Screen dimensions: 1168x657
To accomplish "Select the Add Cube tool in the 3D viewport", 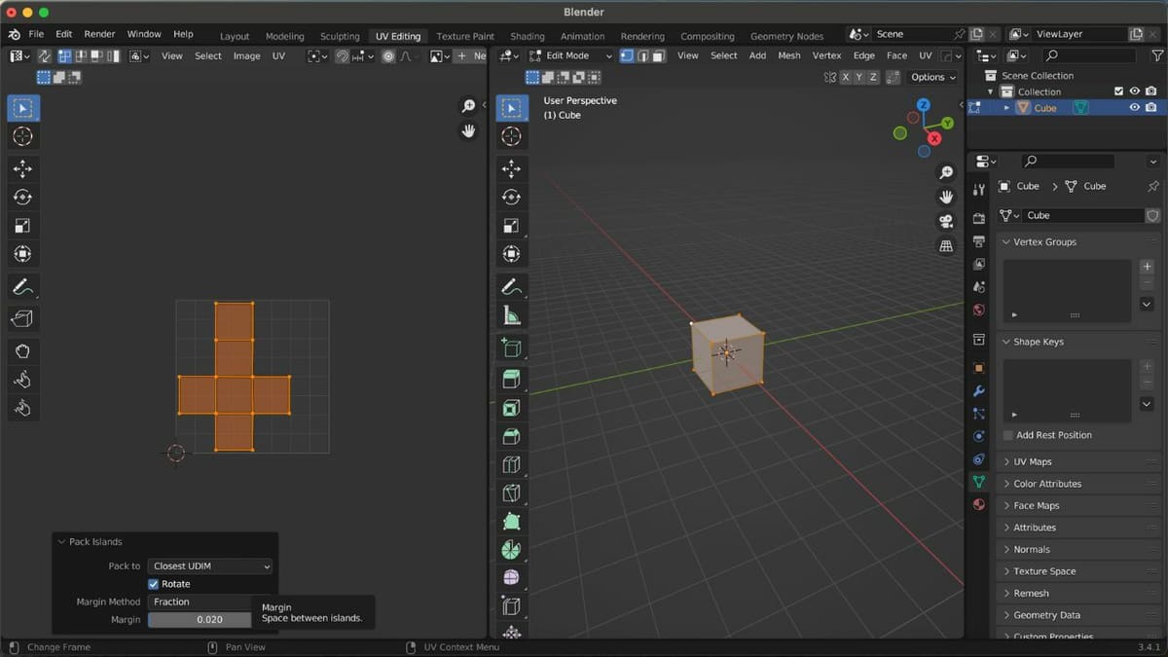I will pyautogui.click(x=511, y=348).
